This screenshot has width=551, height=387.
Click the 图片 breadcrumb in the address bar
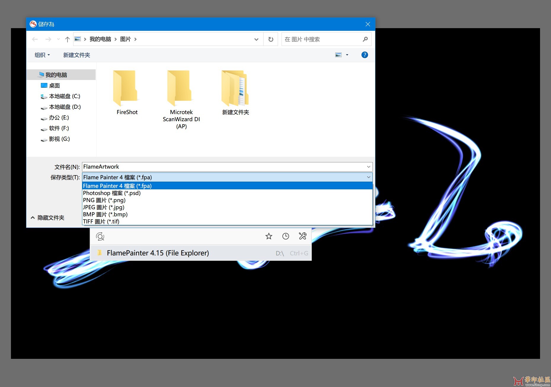coord(126,39)
